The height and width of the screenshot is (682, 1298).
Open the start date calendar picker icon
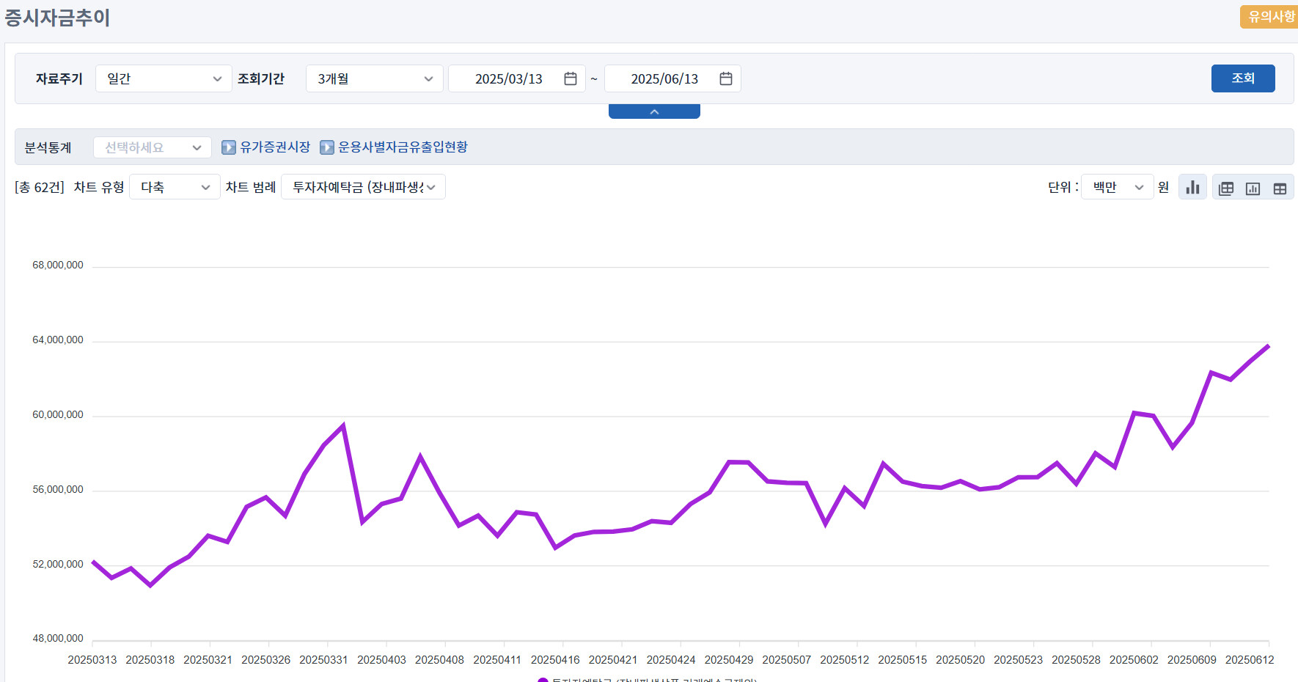(570, 78)
